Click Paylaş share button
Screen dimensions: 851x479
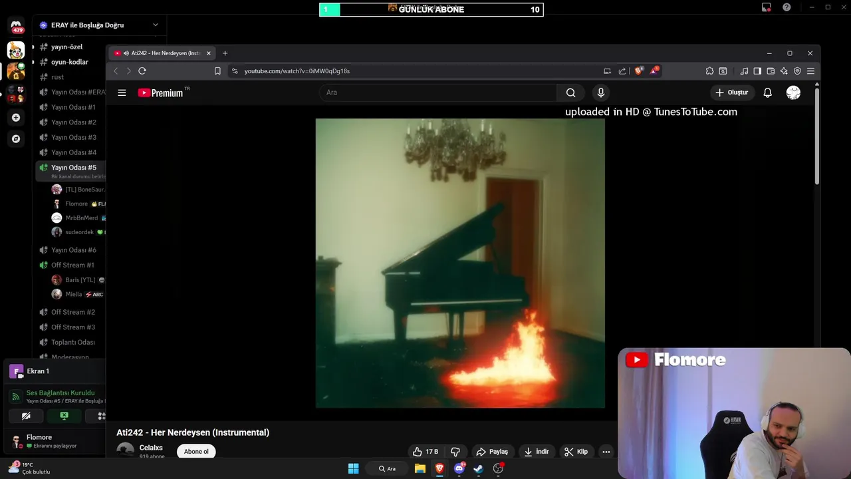[x=492, y=452]
